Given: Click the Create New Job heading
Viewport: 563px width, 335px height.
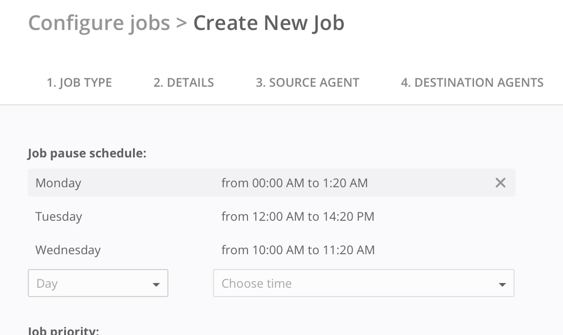Looking at the screenshot, I should click(x=269, y=23).
